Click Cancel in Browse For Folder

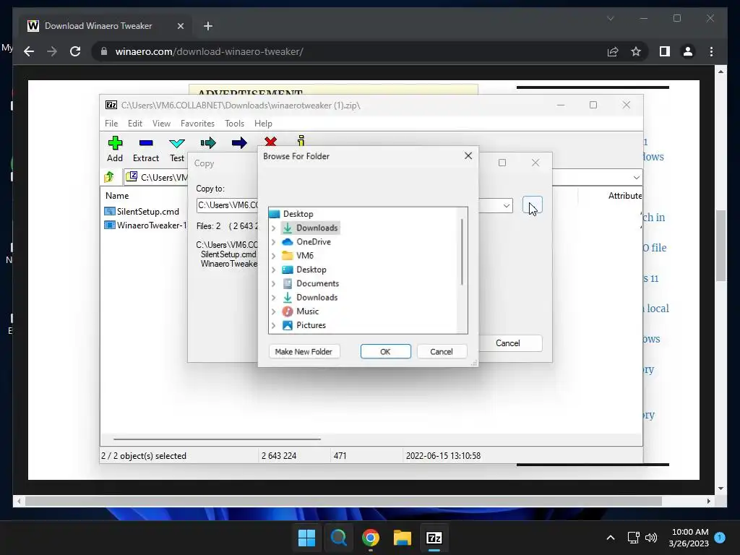[x=442, y=352]
